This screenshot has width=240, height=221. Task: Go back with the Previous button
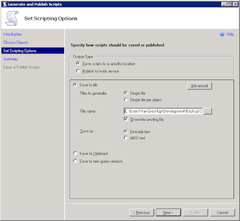point(141,212)
